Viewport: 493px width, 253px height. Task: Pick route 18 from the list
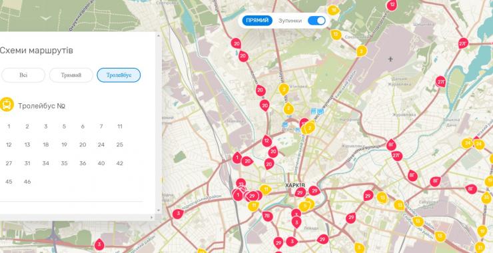click(x=45, y=144)
